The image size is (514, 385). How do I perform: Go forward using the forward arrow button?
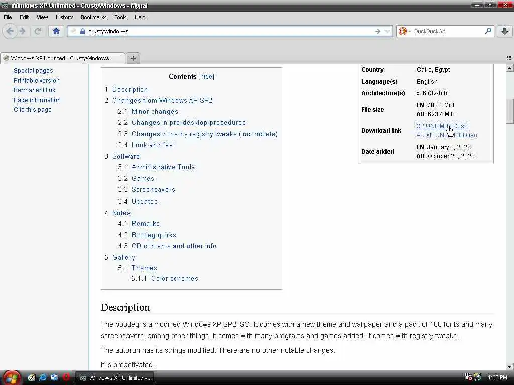click(x=22, y=31)
